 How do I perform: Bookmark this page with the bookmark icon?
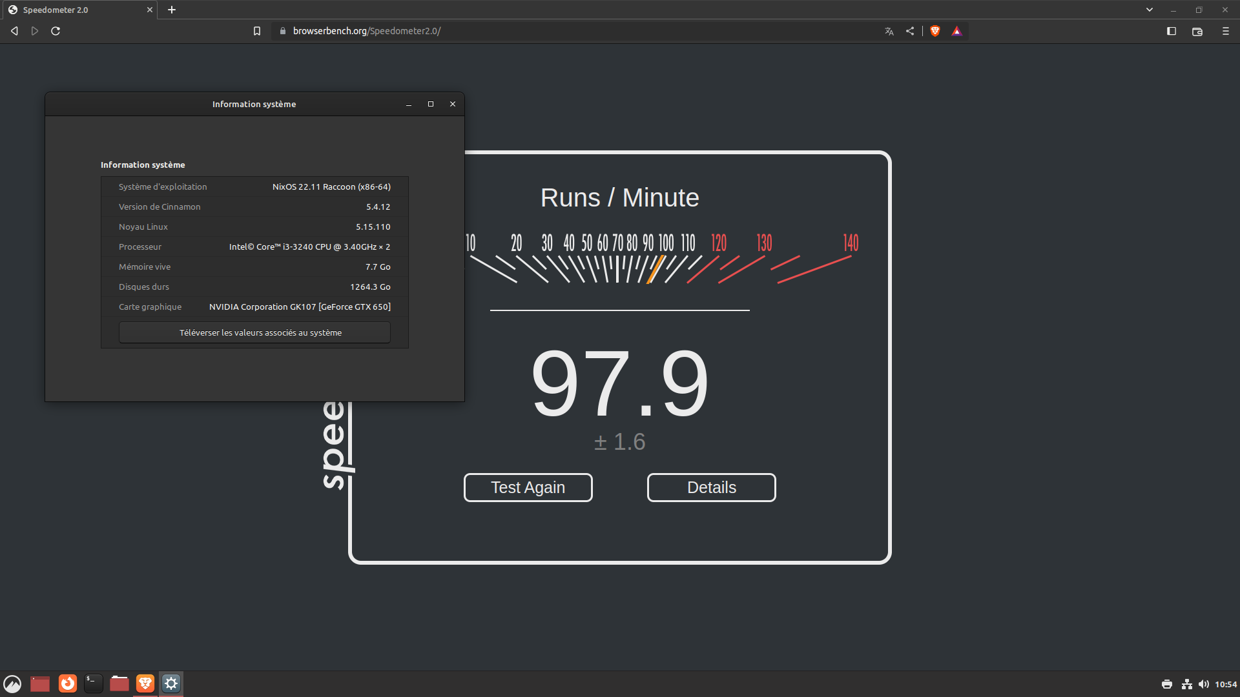coord(257,31)
